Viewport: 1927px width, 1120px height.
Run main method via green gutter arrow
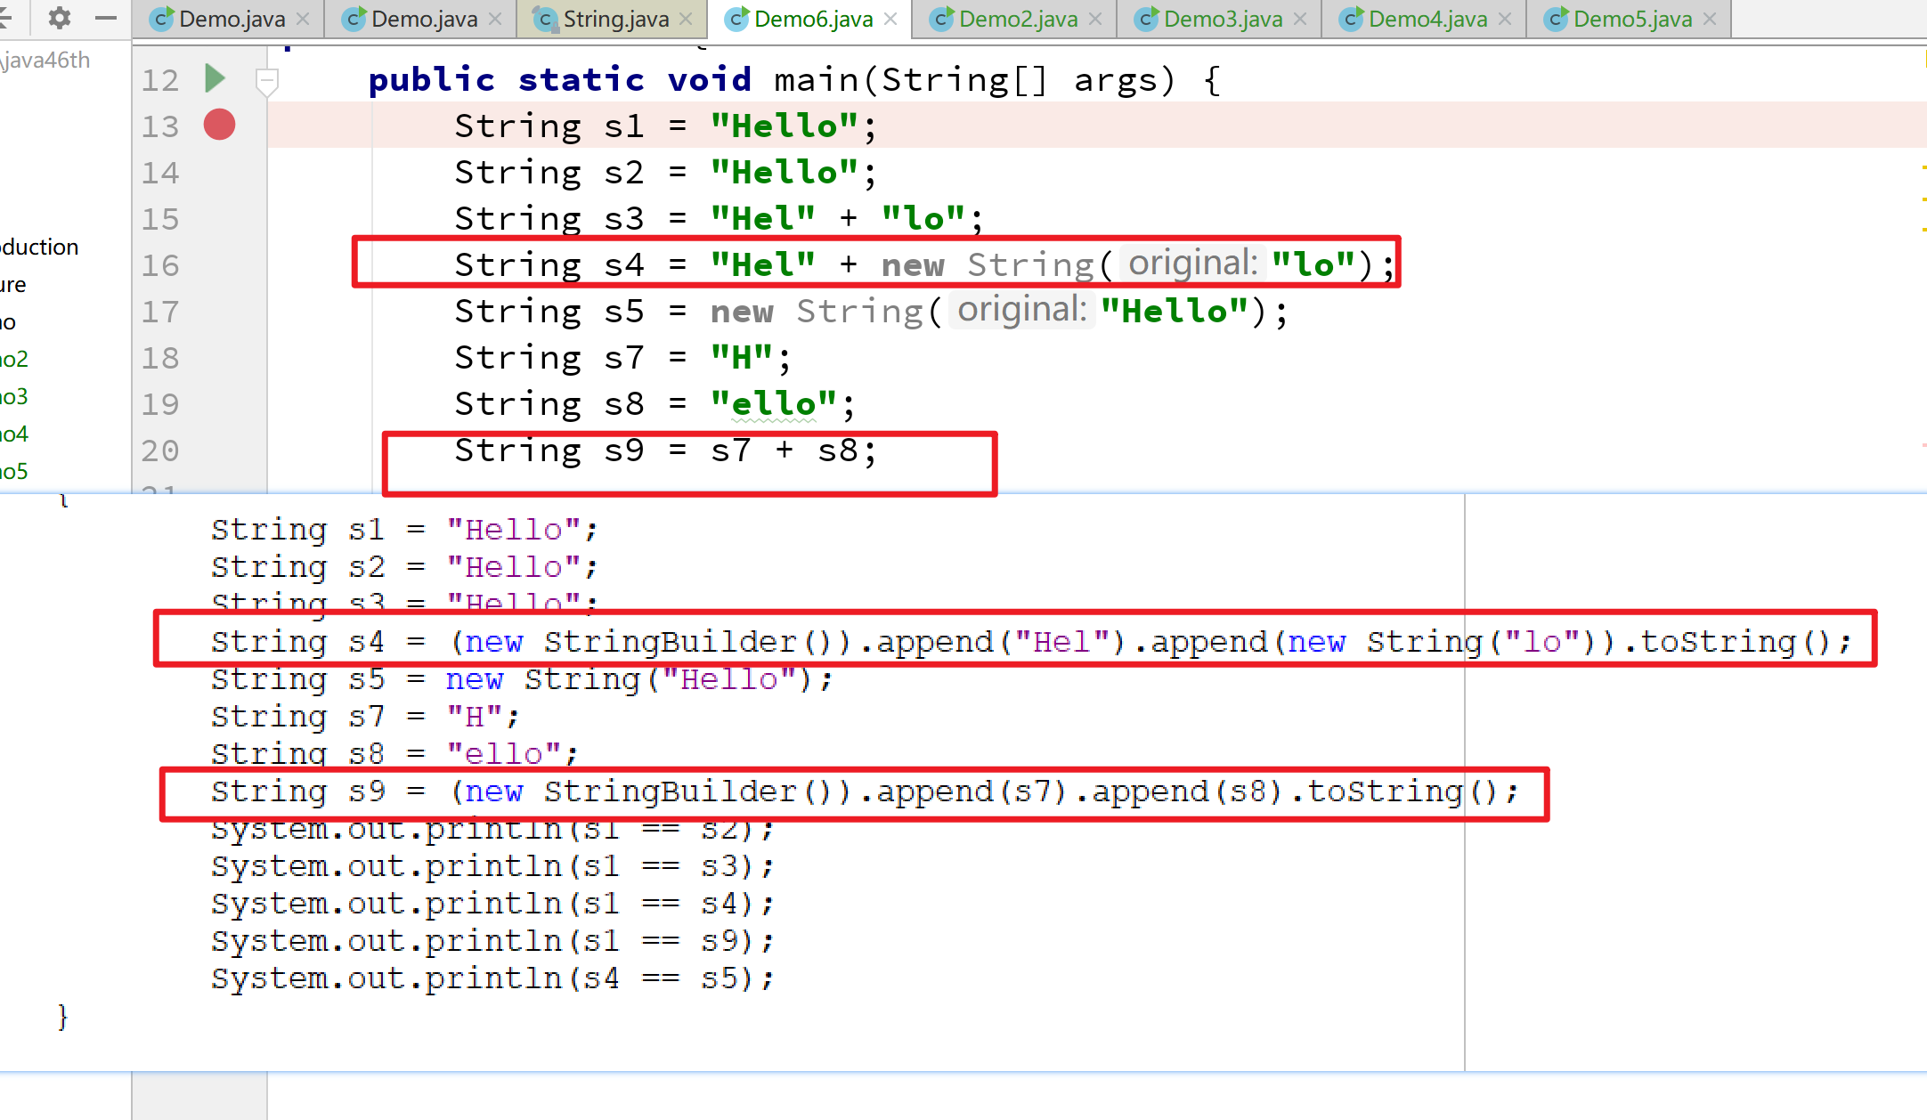pos(215,78)
